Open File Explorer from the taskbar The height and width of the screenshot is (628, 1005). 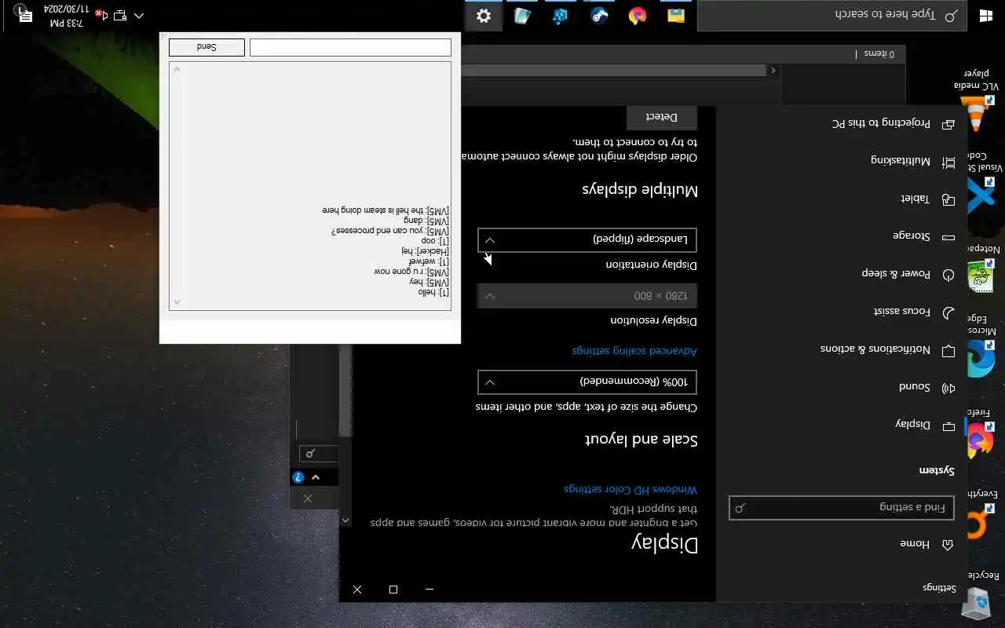tap(676, 16)
